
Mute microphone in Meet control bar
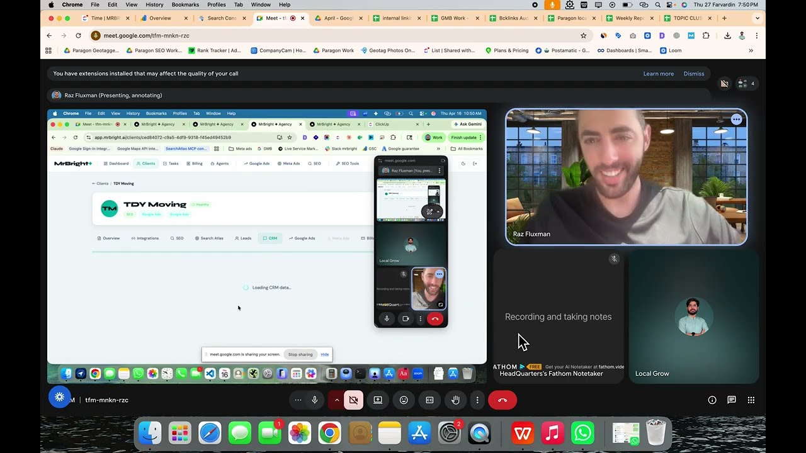[x=314, y=400]
